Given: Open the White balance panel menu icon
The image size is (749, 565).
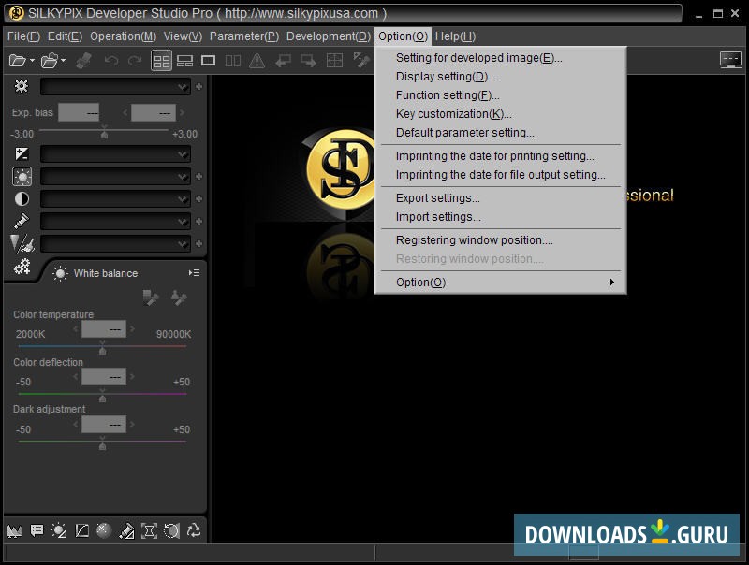Looking at the screenshot, I should (194, 273).
